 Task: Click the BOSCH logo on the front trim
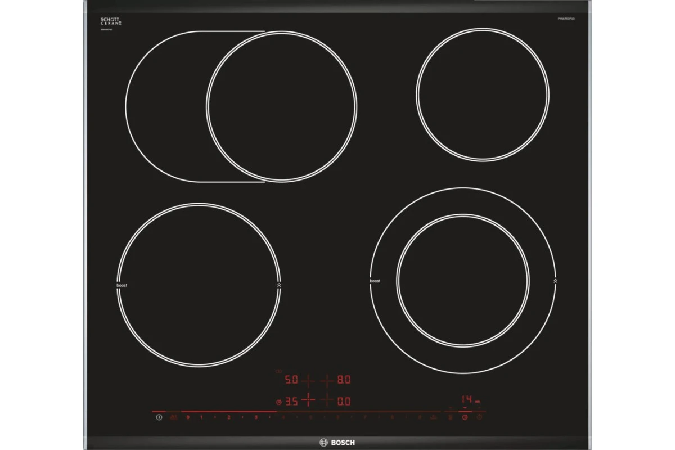pyautogui.click(x=337, y=443)
